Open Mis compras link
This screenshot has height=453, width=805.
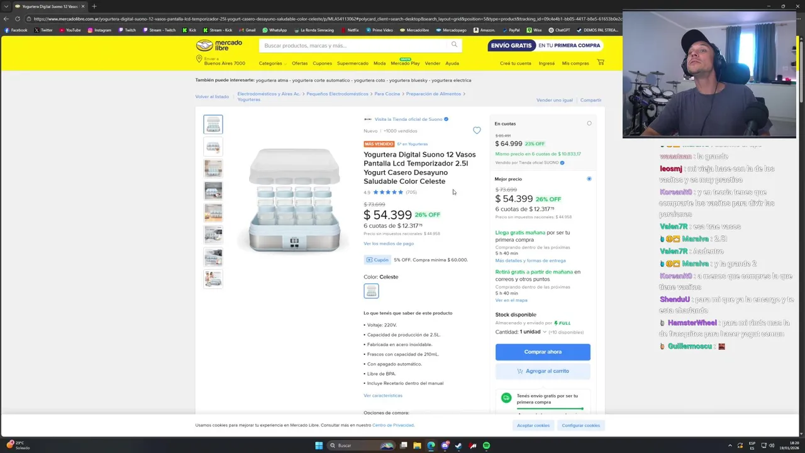[x=575, y=63]
